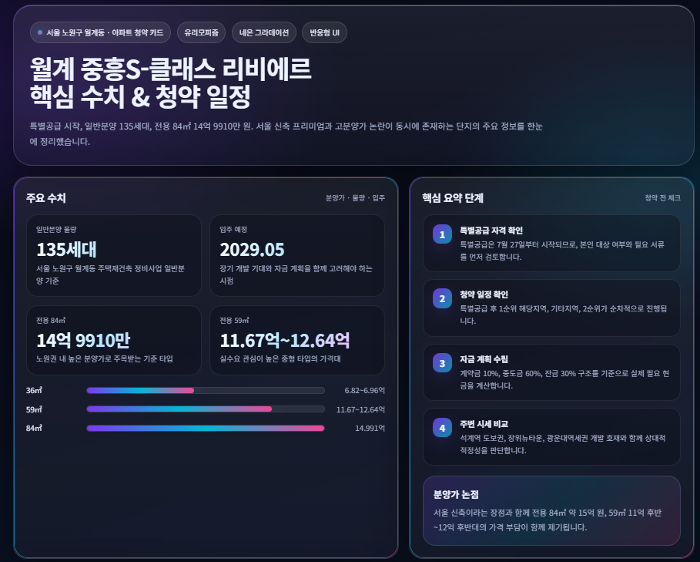Click the 59㎡ row label
Viewport: 700px width, 562px height.
[34, 409]
